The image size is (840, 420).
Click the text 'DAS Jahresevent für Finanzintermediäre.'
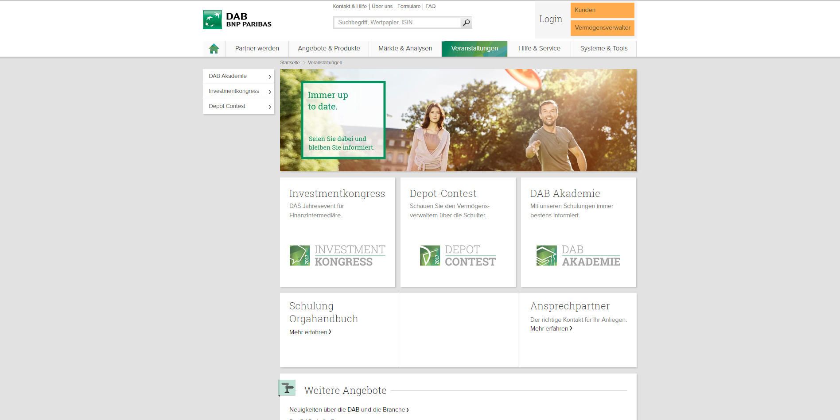[317, 211]
